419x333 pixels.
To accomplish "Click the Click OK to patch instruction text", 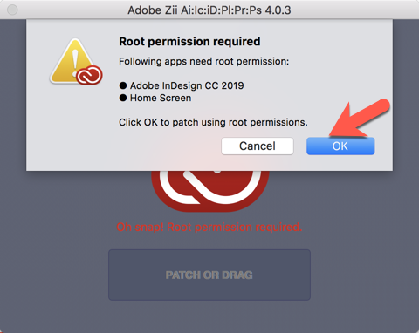I will click(213, 122).
